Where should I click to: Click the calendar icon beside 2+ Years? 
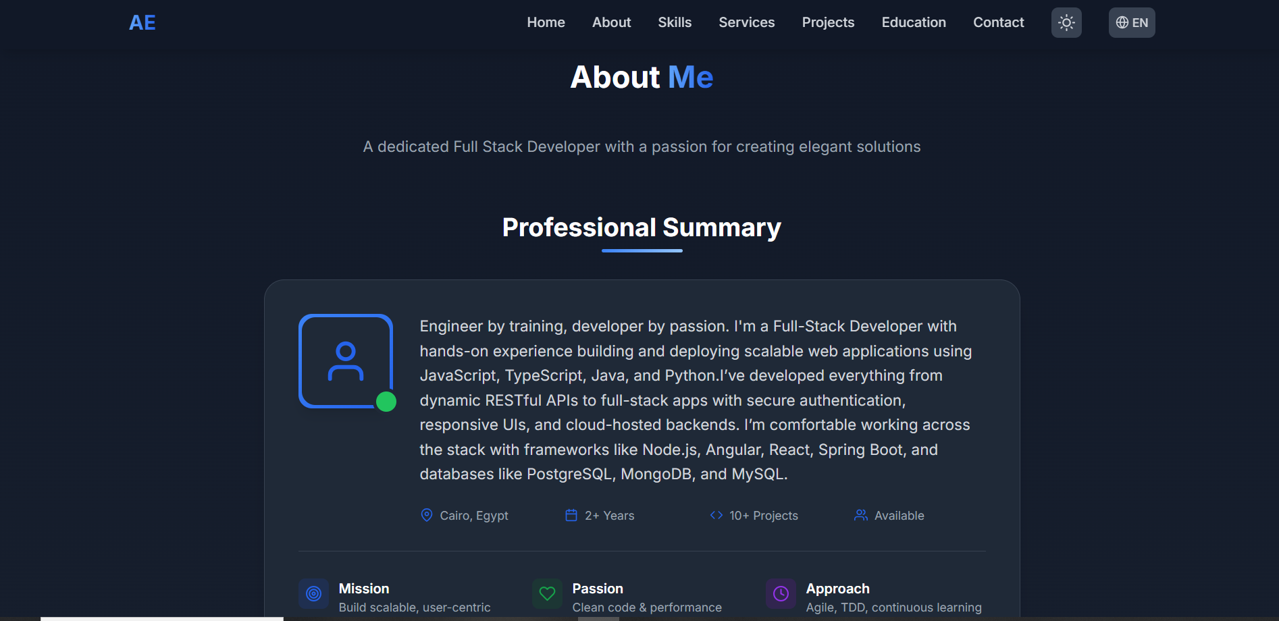pos(571,515)
